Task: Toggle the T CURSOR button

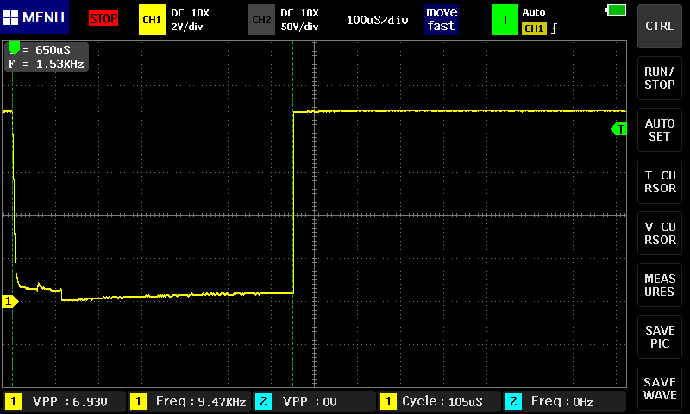Action: [659, 182]
